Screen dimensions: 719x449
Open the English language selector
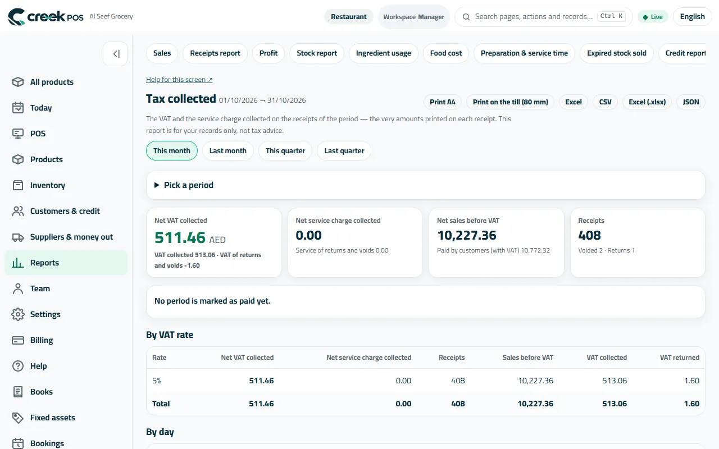(692, 17)
